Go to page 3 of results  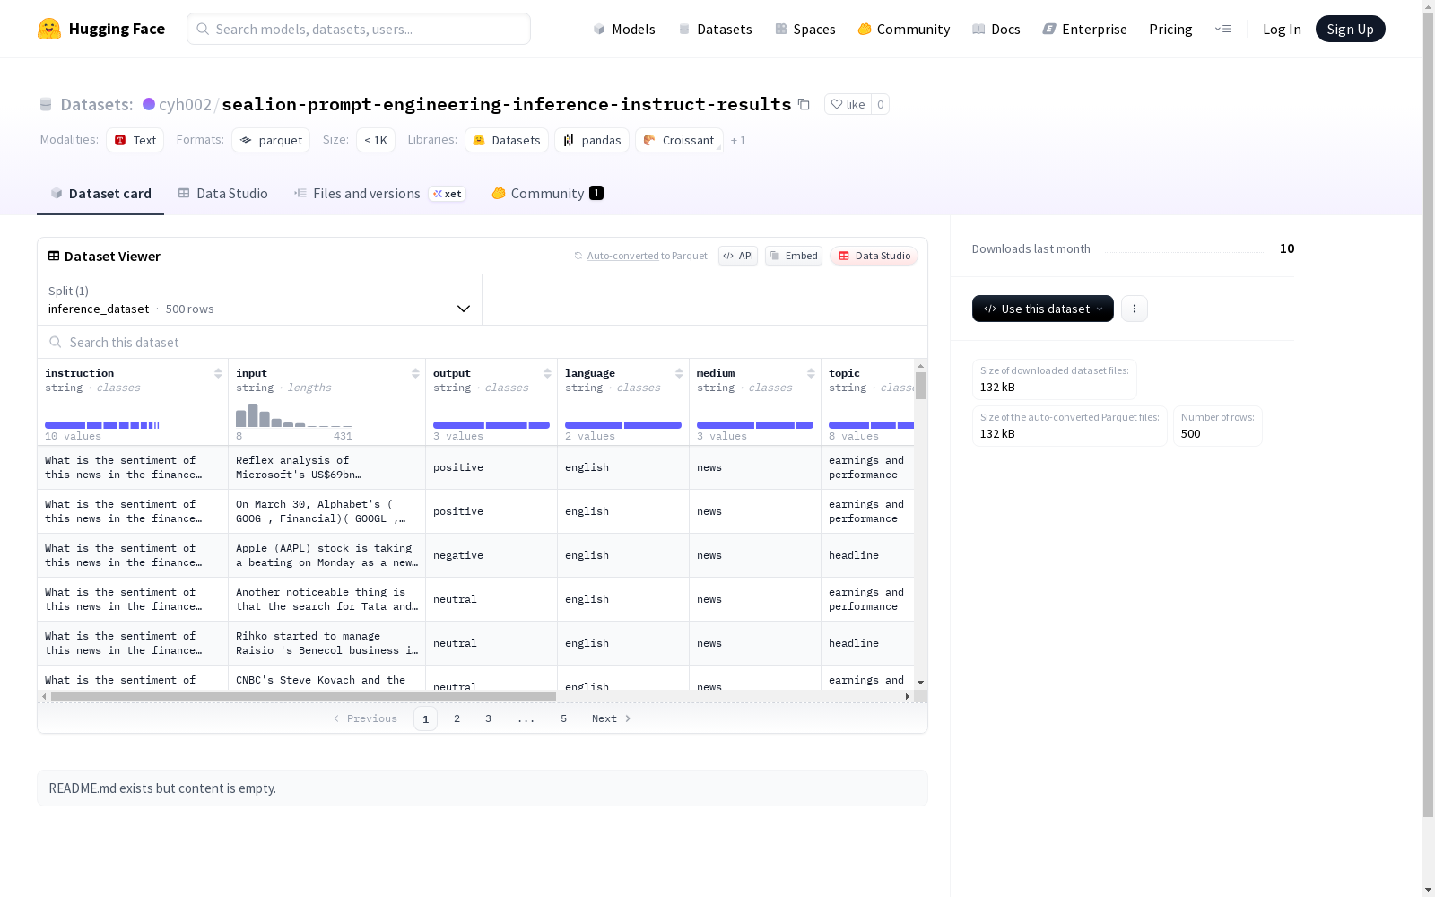(x=489, y=718)
